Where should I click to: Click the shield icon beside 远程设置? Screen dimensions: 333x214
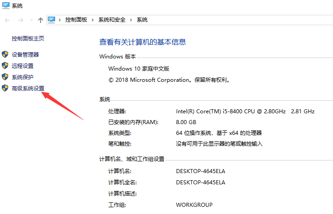[x=5, y=66]
